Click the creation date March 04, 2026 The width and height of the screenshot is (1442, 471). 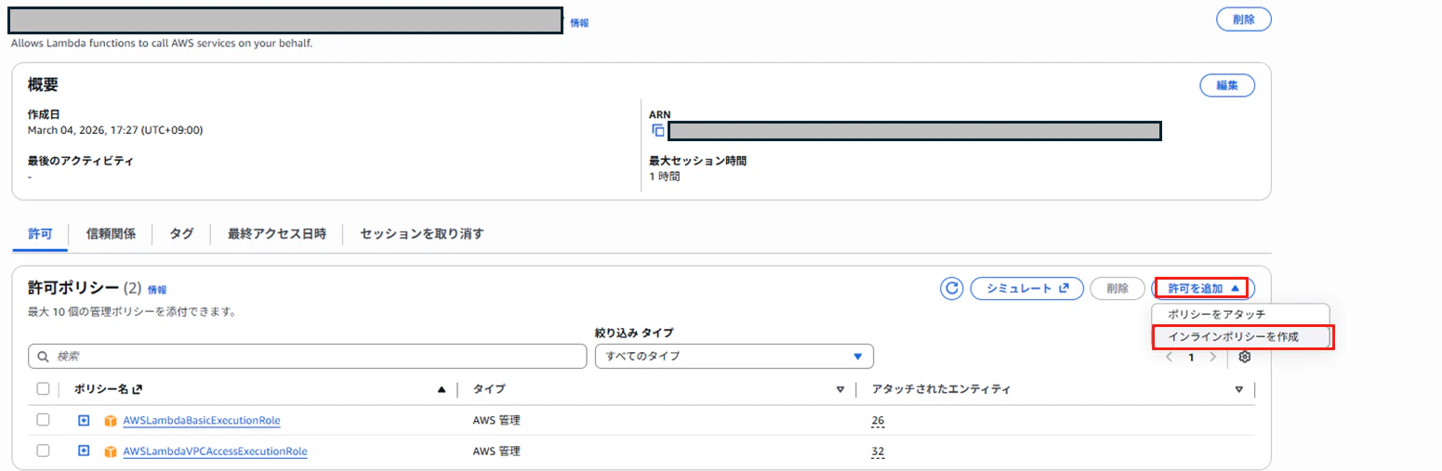point(115,130)
